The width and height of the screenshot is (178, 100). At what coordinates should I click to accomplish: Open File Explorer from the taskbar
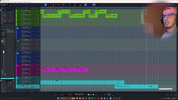[x=80, y=98]
